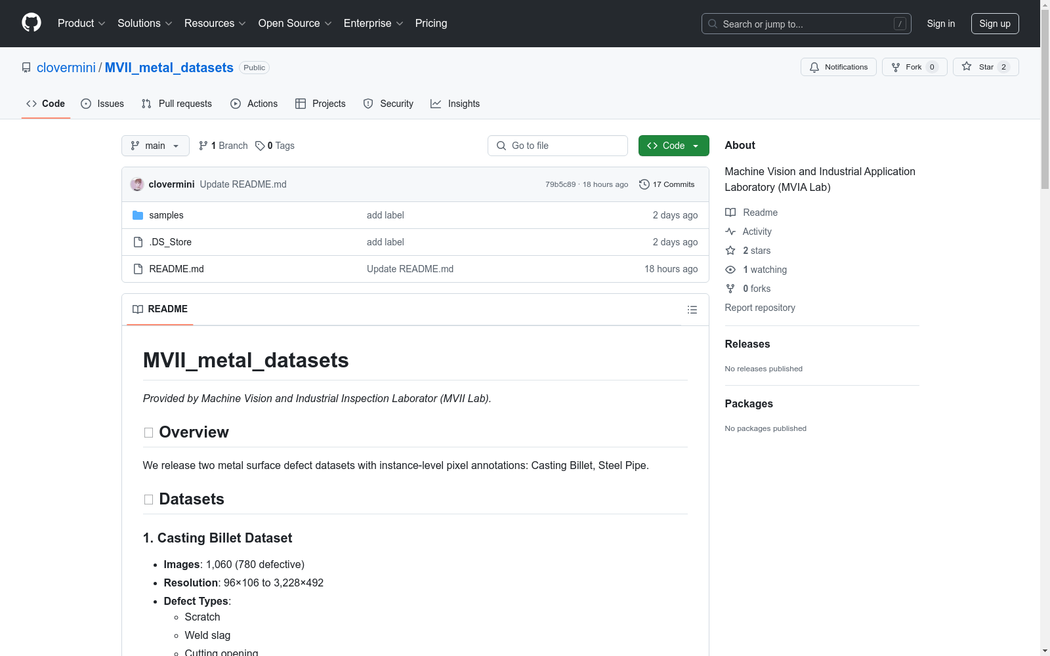
Task: Open commit hash 79b5c89
Action: 560,184
